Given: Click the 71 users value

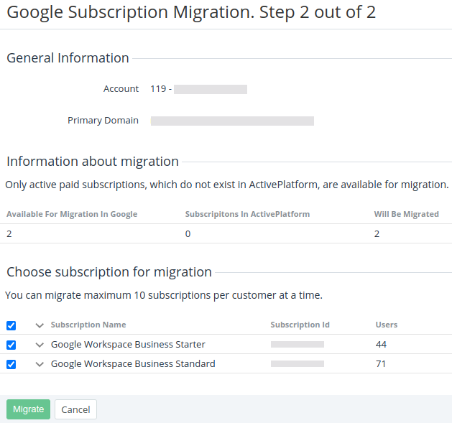Looking at the screenshot, I should pyautogui.click(x=381, y=364).
